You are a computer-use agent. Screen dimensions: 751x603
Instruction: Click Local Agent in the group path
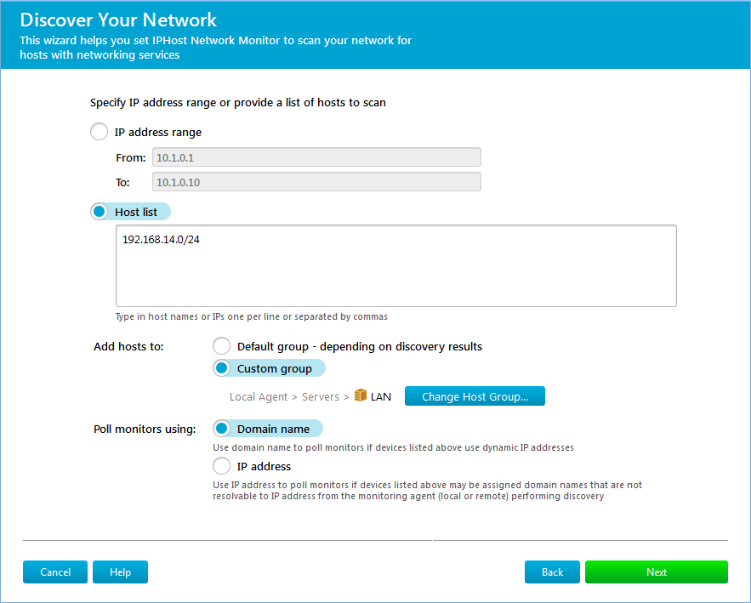259,396
